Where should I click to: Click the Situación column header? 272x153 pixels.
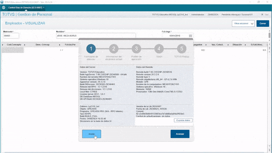(237, 45)
